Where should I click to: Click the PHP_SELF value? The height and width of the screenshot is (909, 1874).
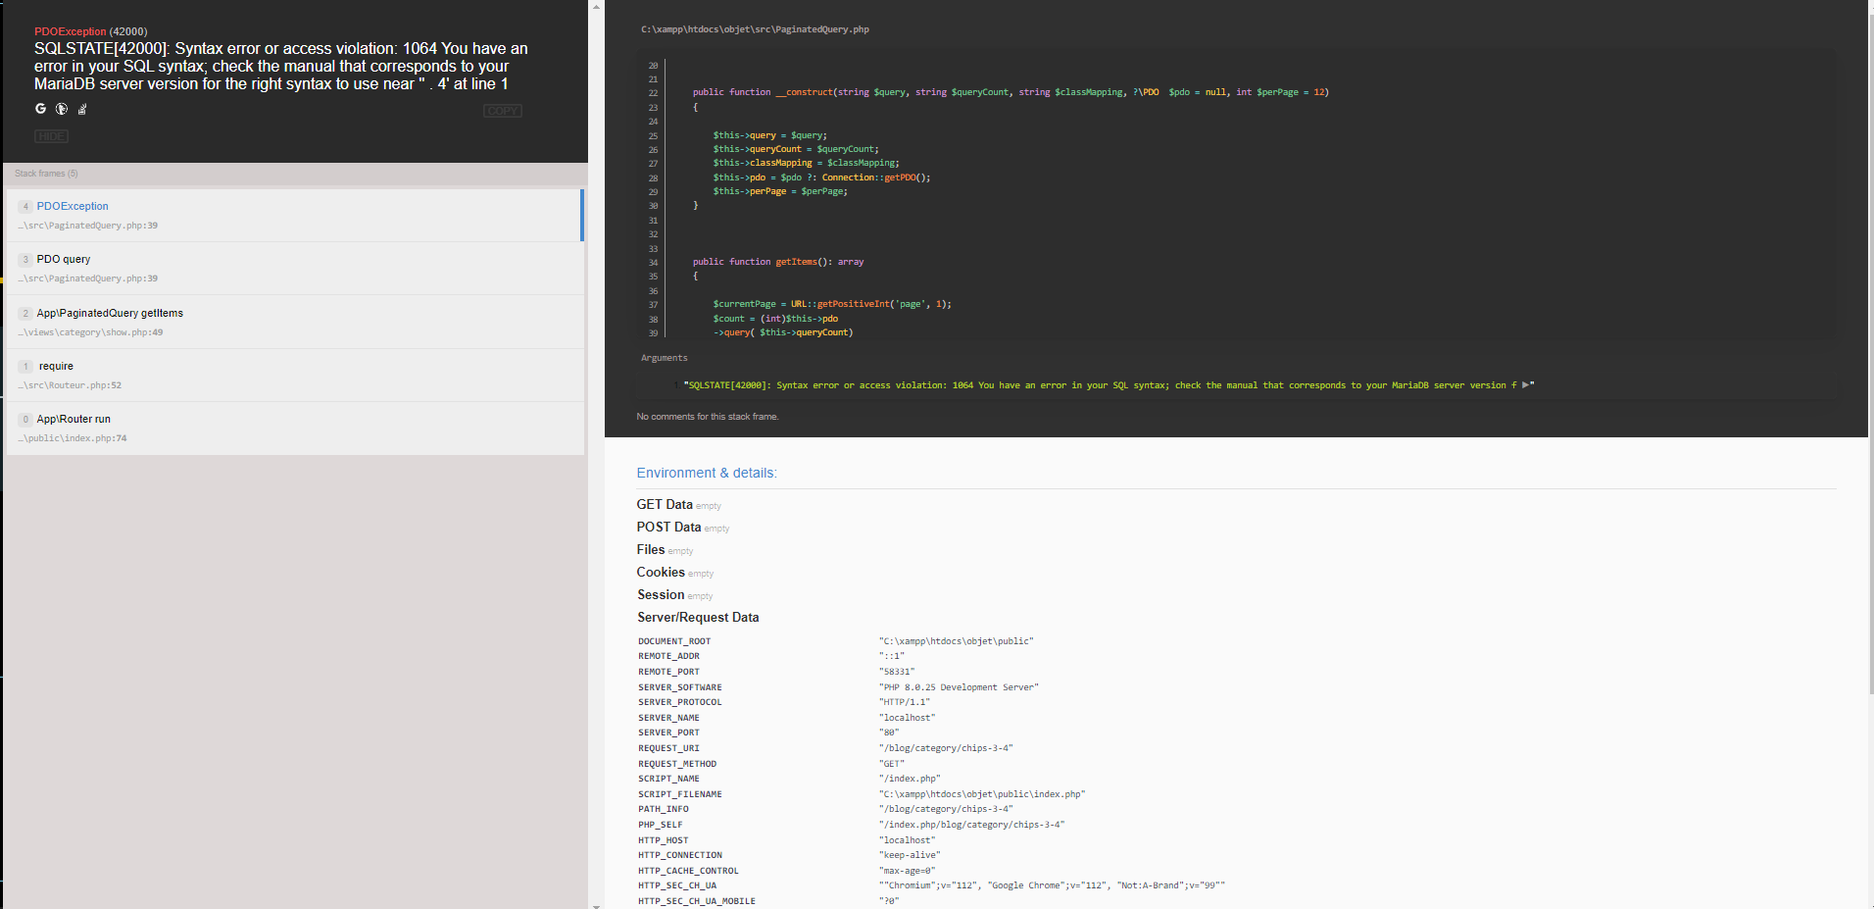pos(971,825)
